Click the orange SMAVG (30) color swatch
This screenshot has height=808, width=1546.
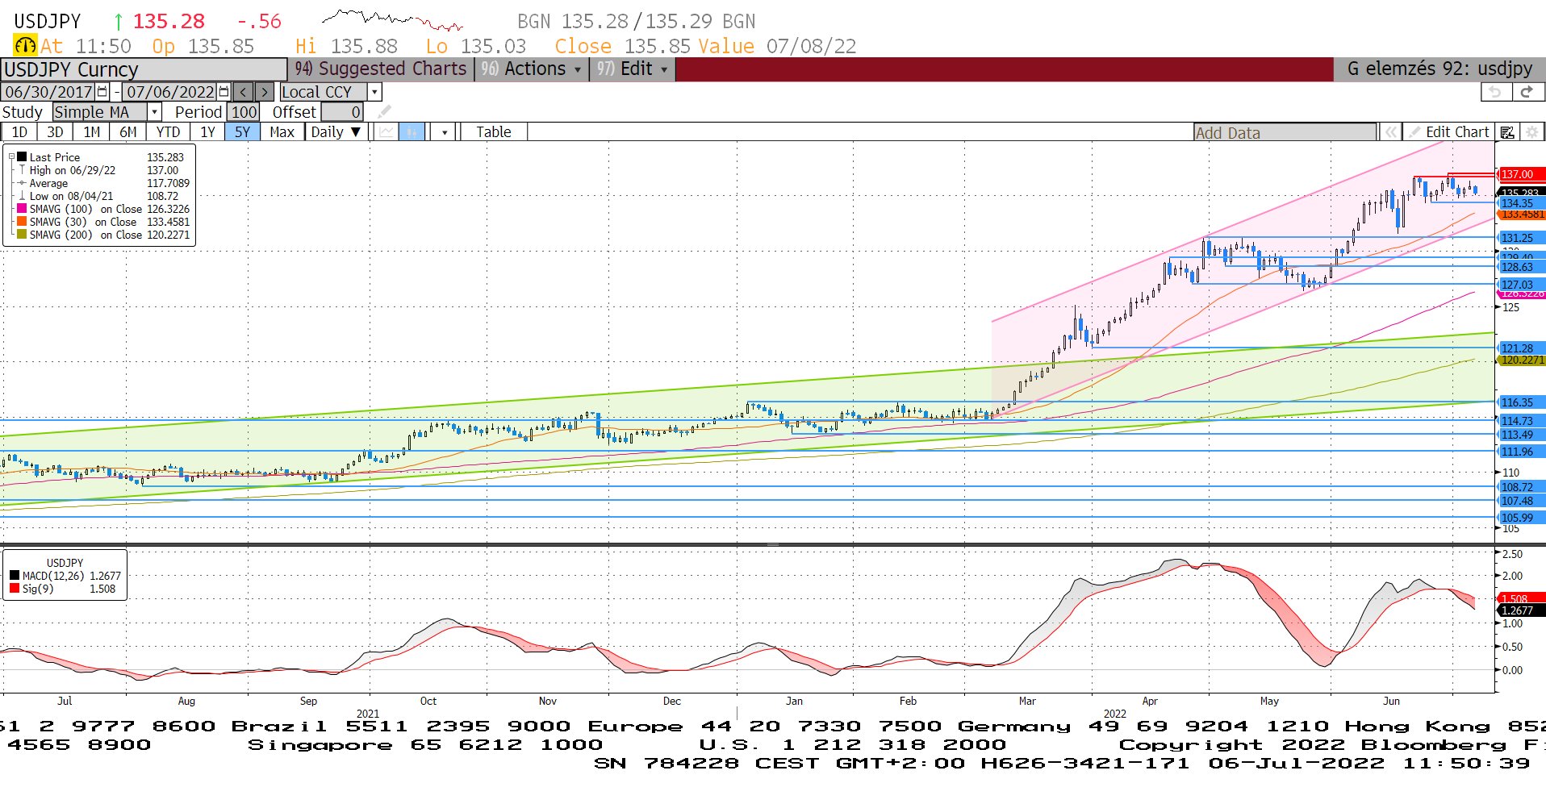coord(22,222)
